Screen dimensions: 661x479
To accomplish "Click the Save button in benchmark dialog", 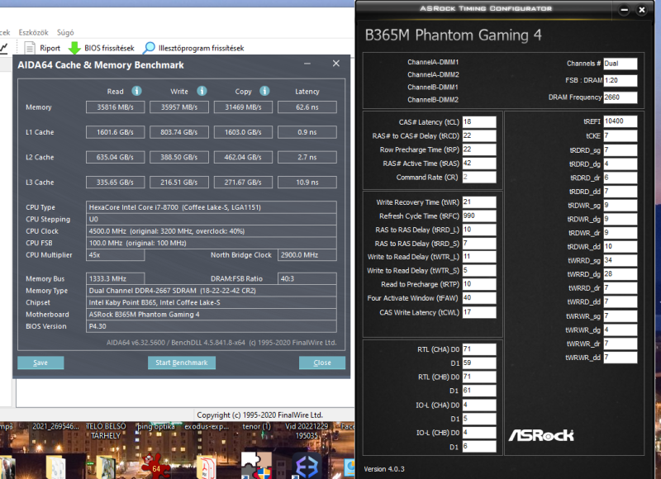I will point(40,363).
